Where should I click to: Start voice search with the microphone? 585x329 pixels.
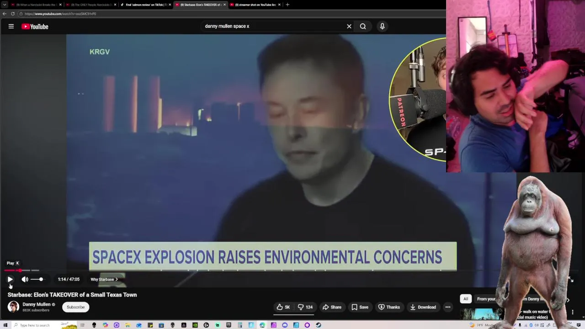[x=382, y=26]
